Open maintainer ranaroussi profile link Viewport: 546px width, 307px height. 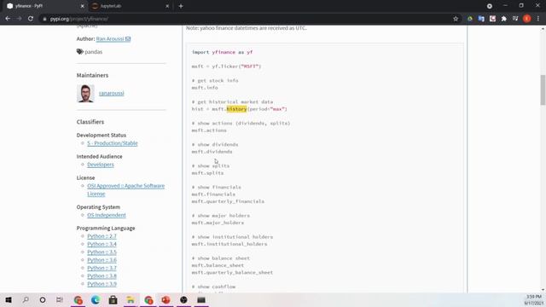(x=112, y=93)
